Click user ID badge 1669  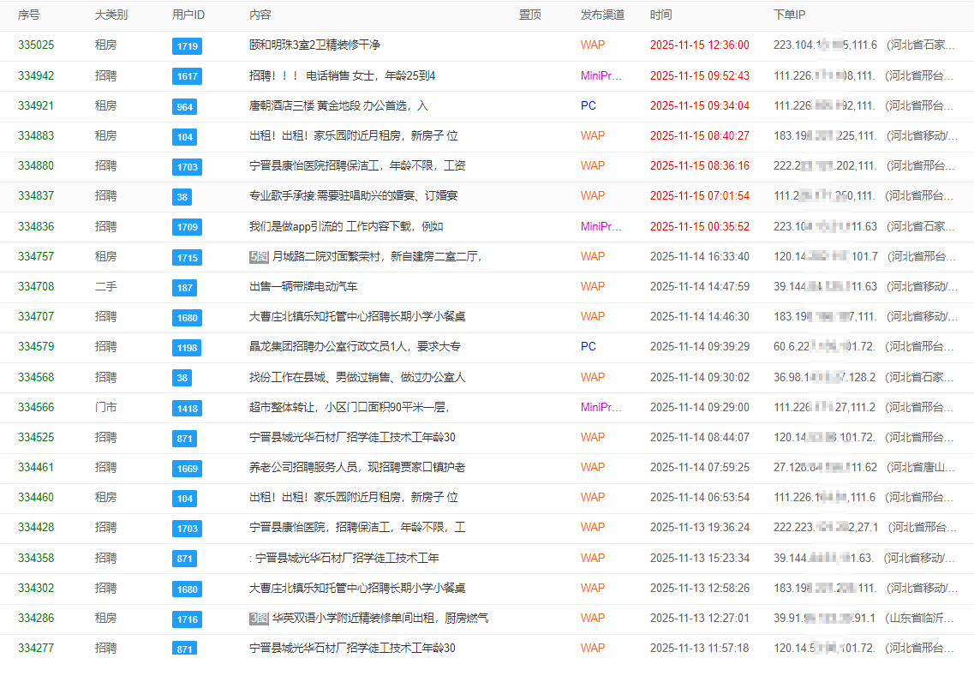click(187, 468)
